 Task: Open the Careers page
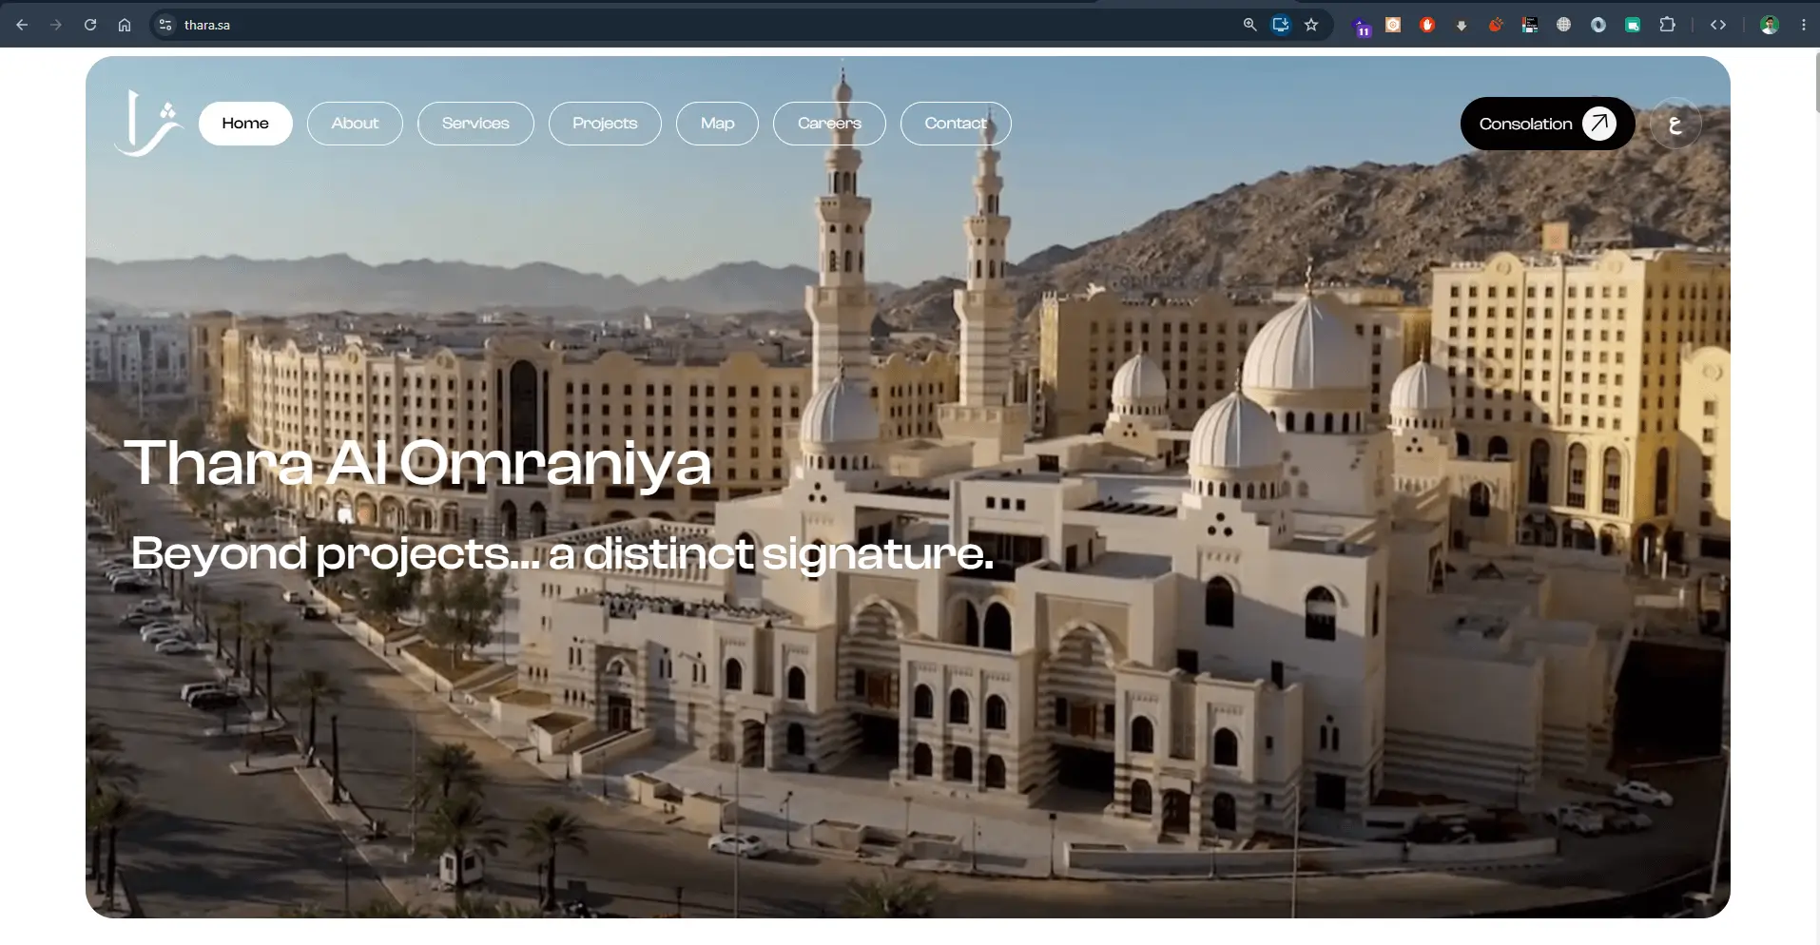coord(829,124)
